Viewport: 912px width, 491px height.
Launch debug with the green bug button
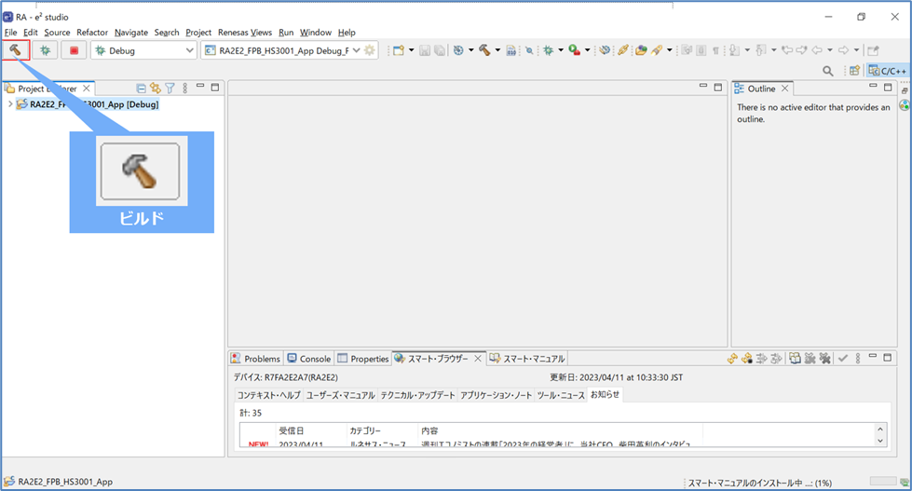coord(45,50)
